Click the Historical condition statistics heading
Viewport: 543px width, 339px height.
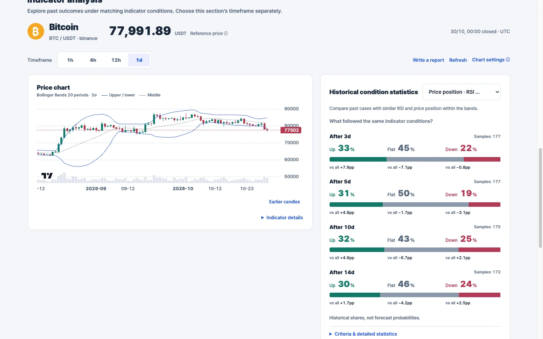[374, 92]
